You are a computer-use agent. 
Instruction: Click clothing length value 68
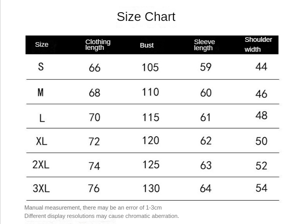(95, 93)
